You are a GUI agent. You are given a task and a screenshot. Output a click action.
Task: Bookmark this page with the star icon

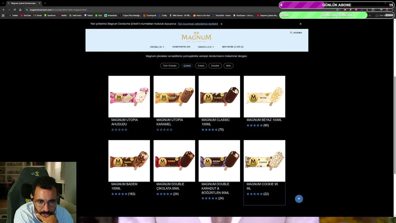pos(337,10)
